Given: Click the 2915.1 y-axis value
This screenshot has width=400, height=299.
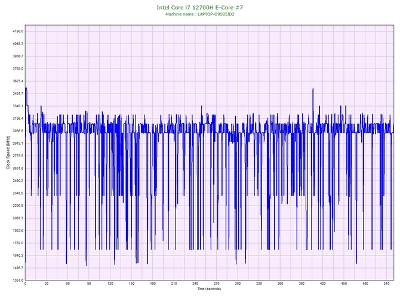Looking at the screenshot, I should point(18,144).
